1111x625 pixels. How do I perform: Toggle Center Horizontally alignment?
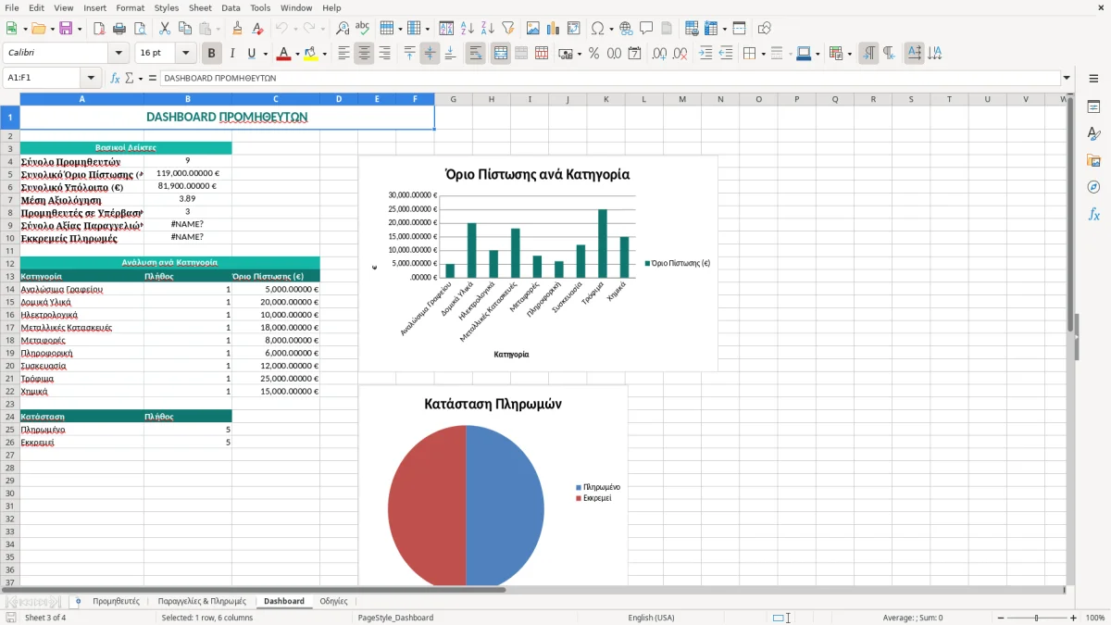pos(364,54)
